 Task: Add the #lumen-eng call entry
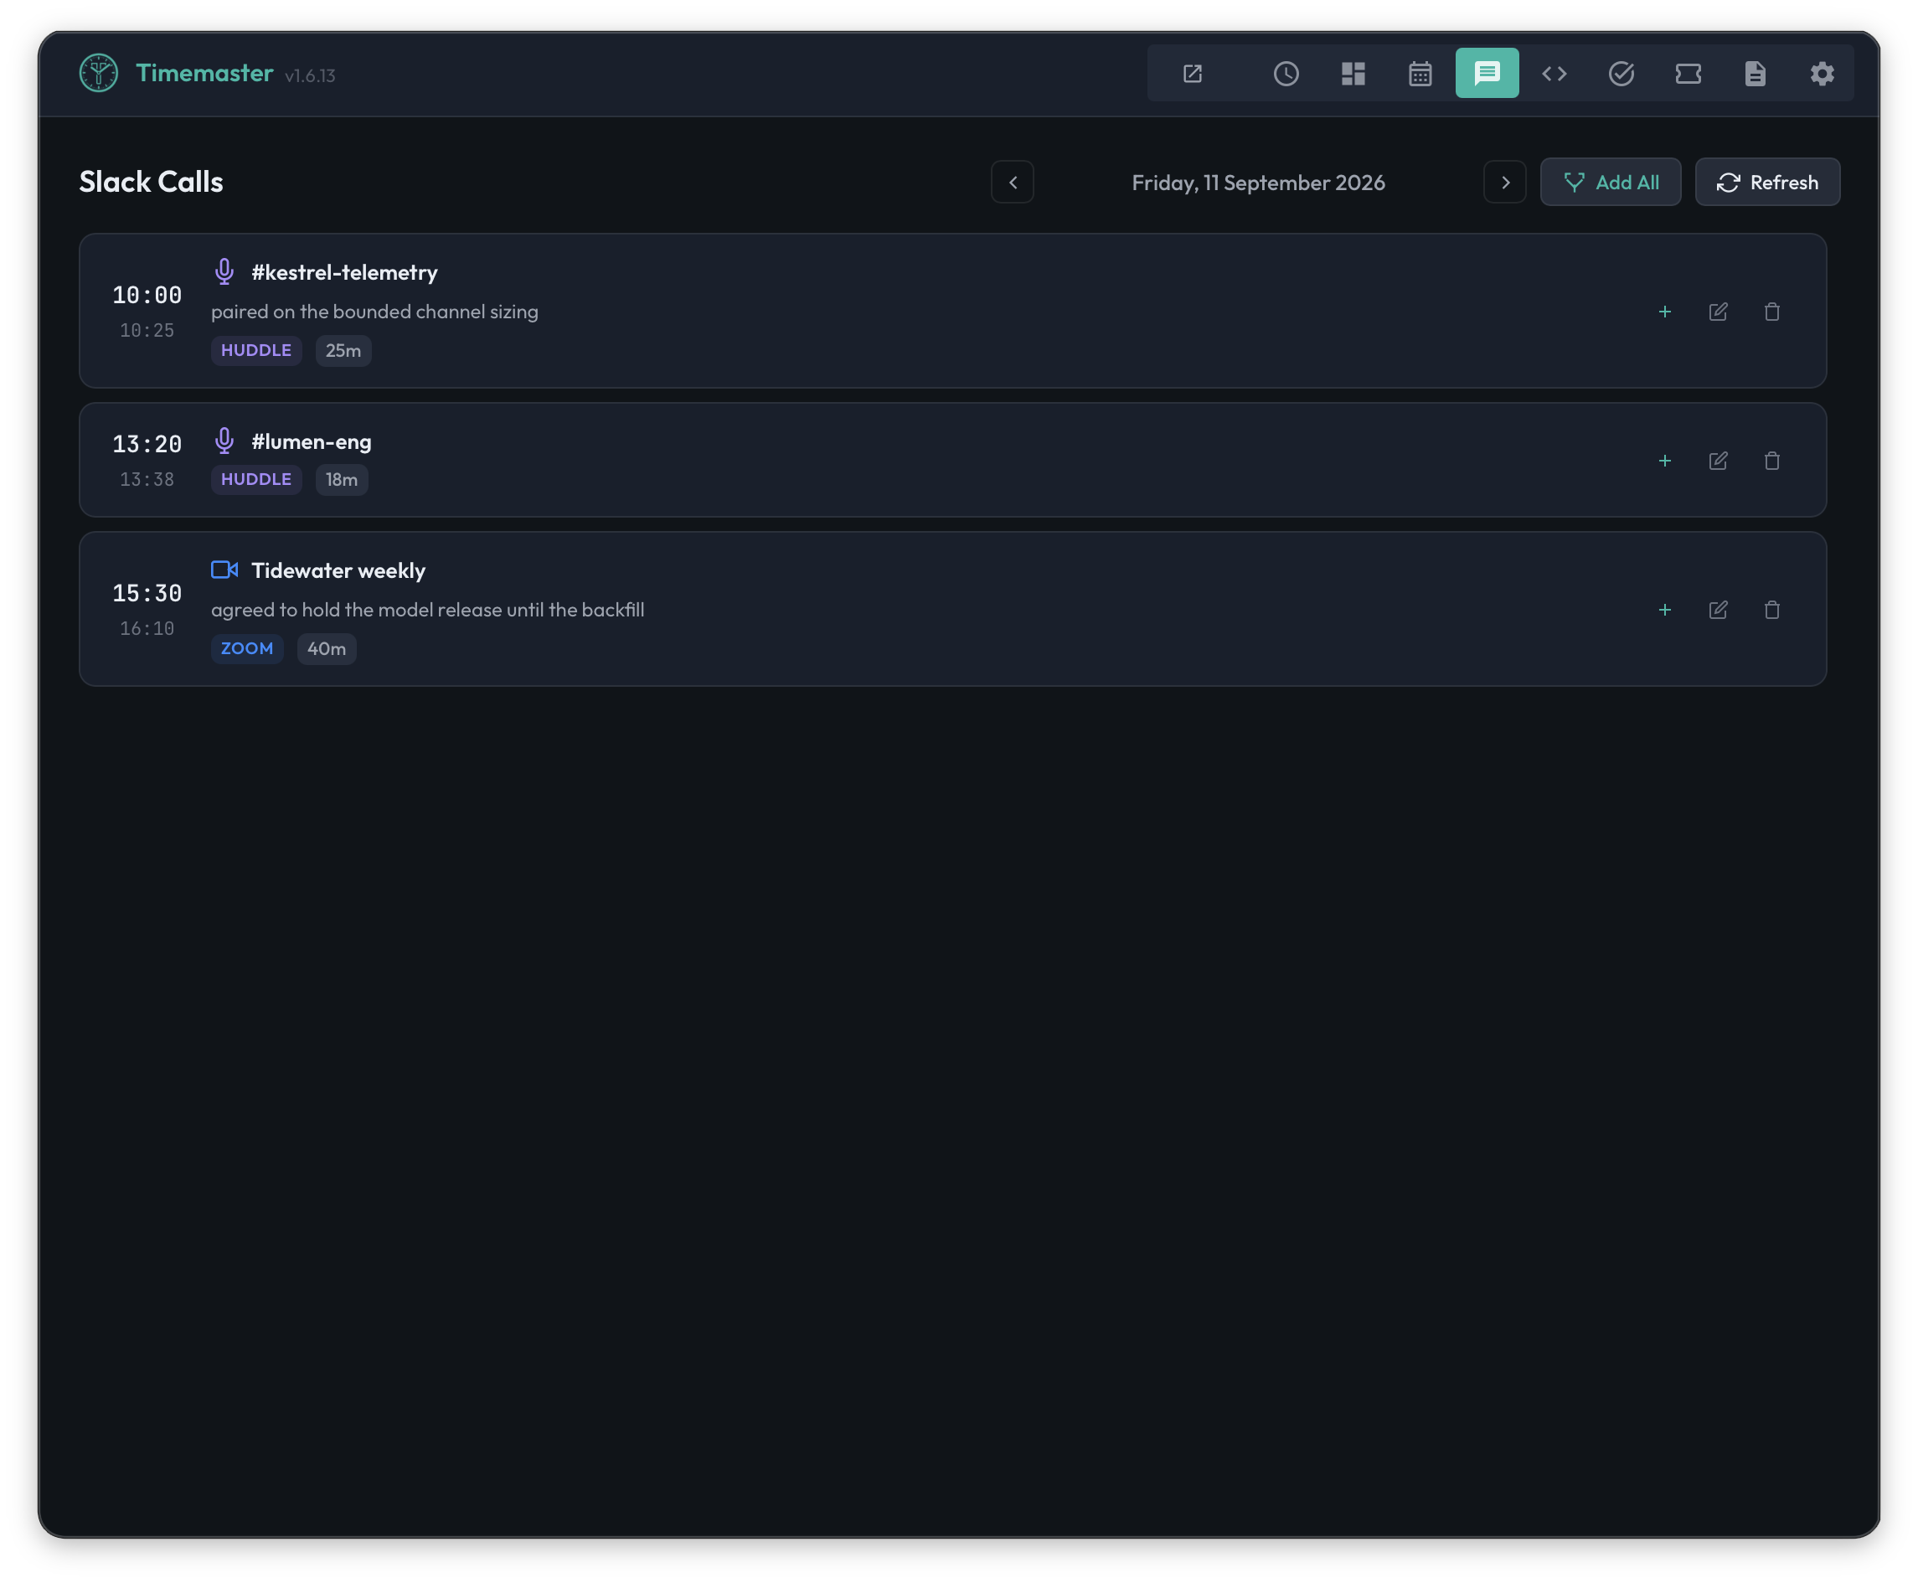tap(1664, 461)
